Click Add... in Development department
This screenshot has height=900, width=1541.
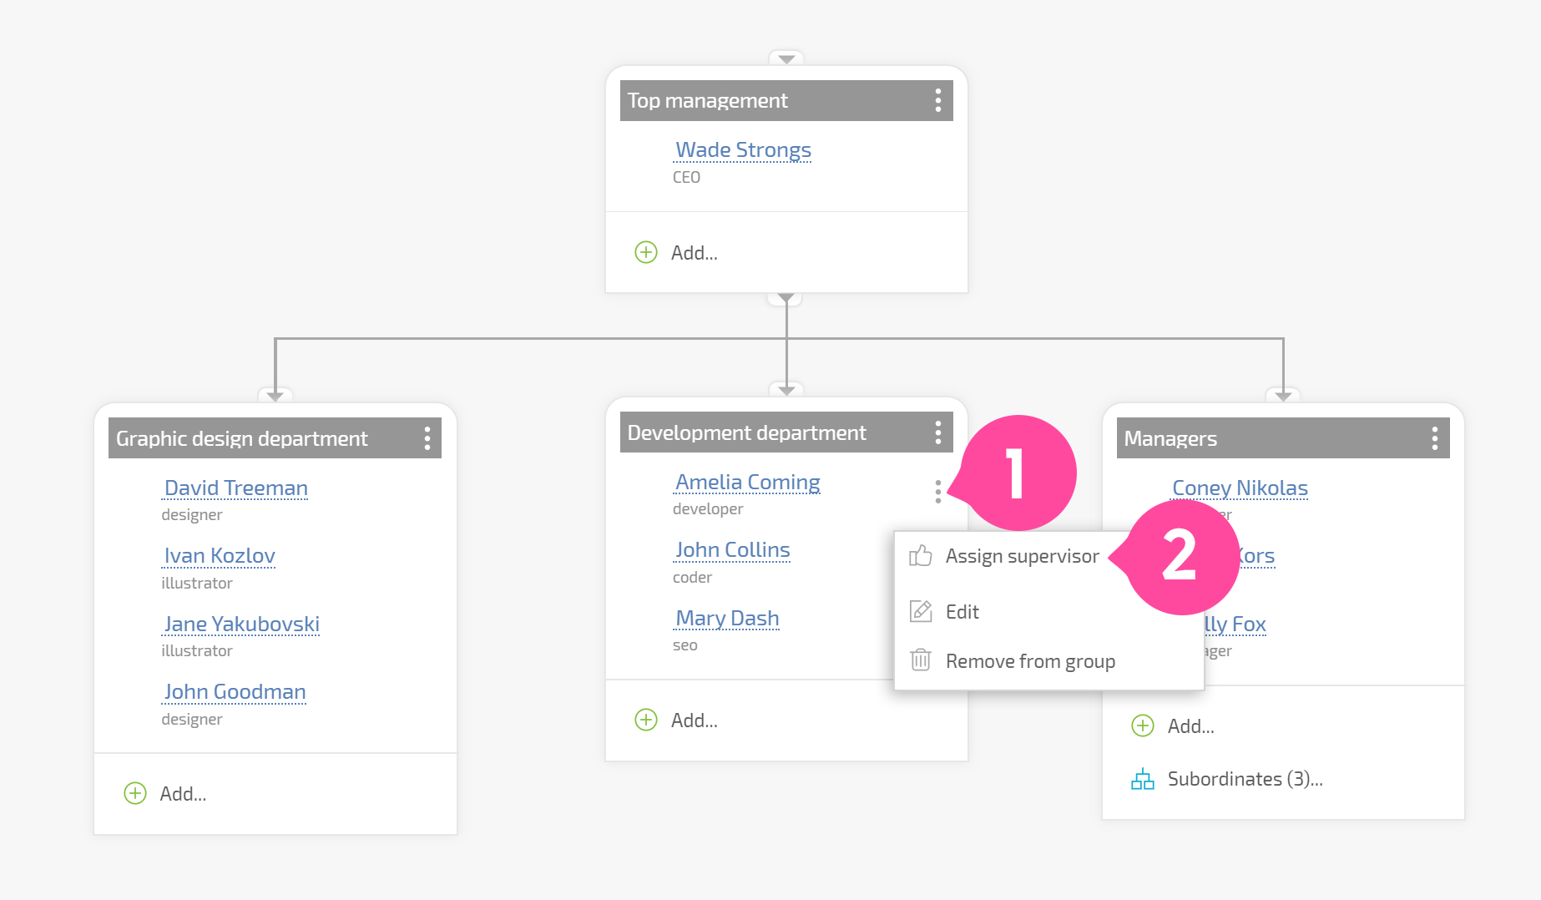coord(695,721)
